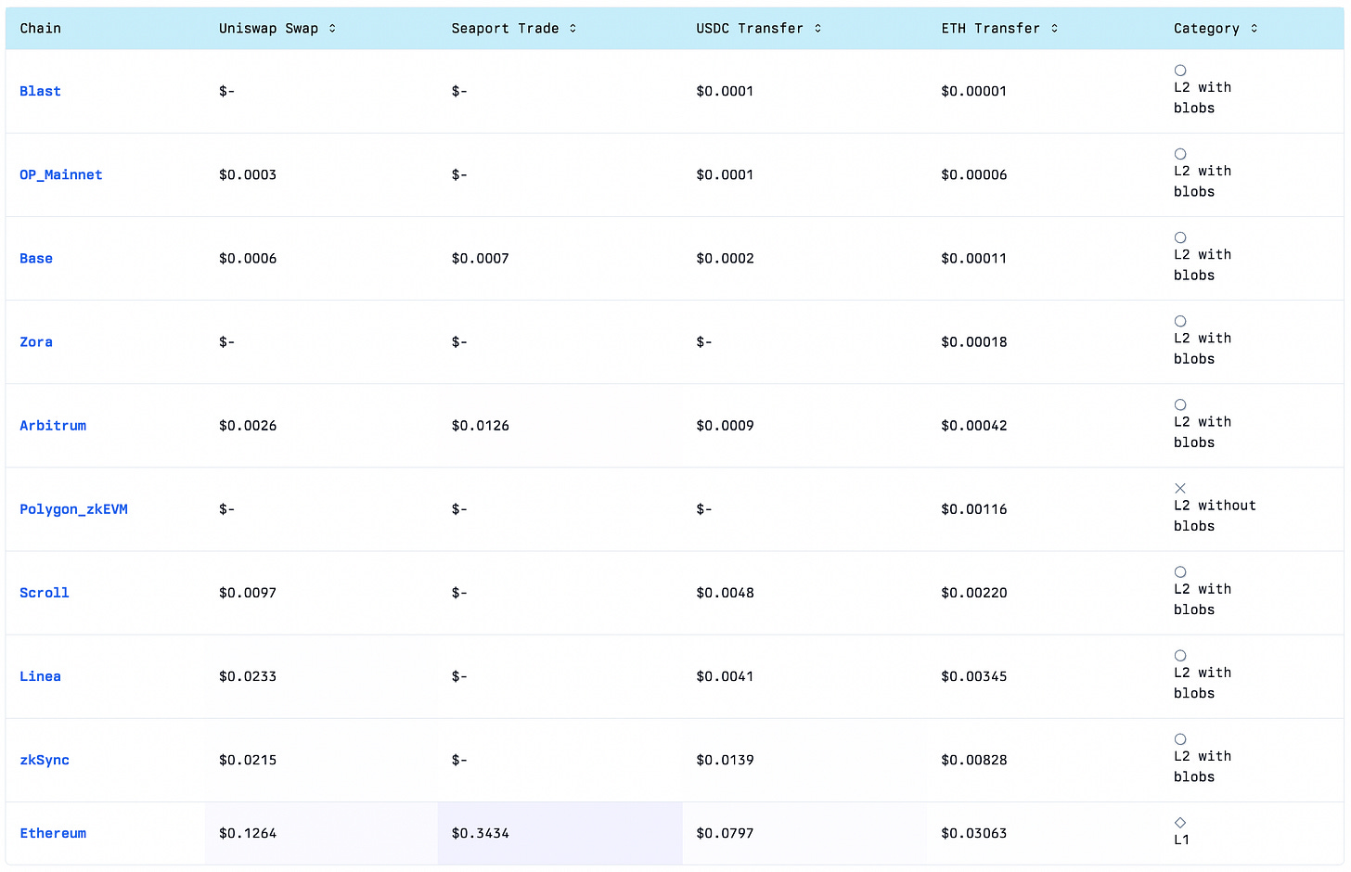The width and height of the screenshot is (1351, 872).
Task: Select the $0.00018 ETH Transfer cell
Action: (1044, 341)
